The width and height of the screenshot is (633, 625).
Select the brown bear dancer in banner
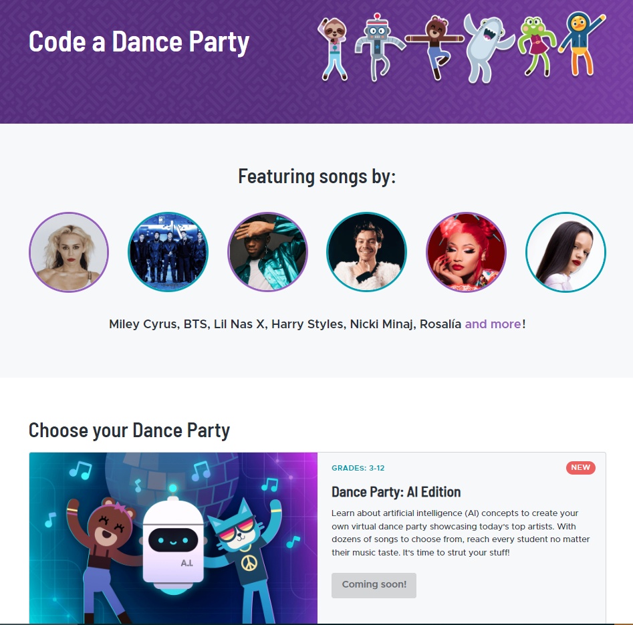point(434,47)
